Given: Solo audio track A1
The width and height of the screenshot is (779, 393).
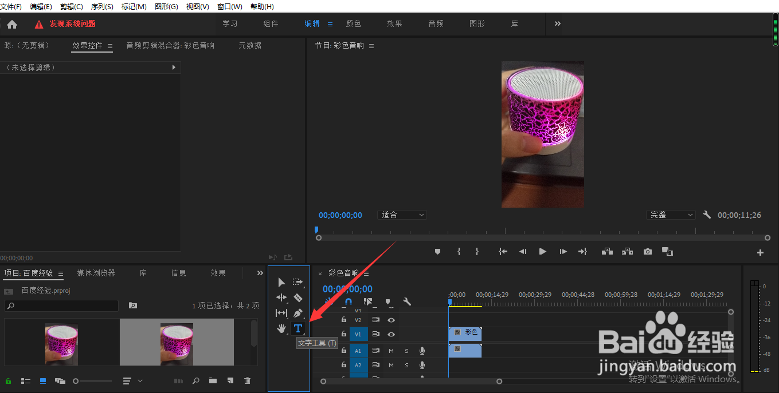Looking at the screenshot, I should [x=406, y=351].
